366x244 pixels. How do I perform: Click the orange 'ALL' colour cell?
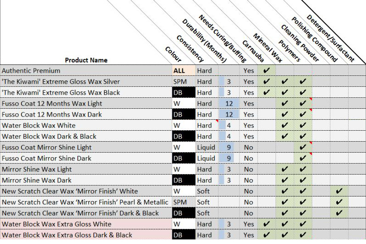179,71
